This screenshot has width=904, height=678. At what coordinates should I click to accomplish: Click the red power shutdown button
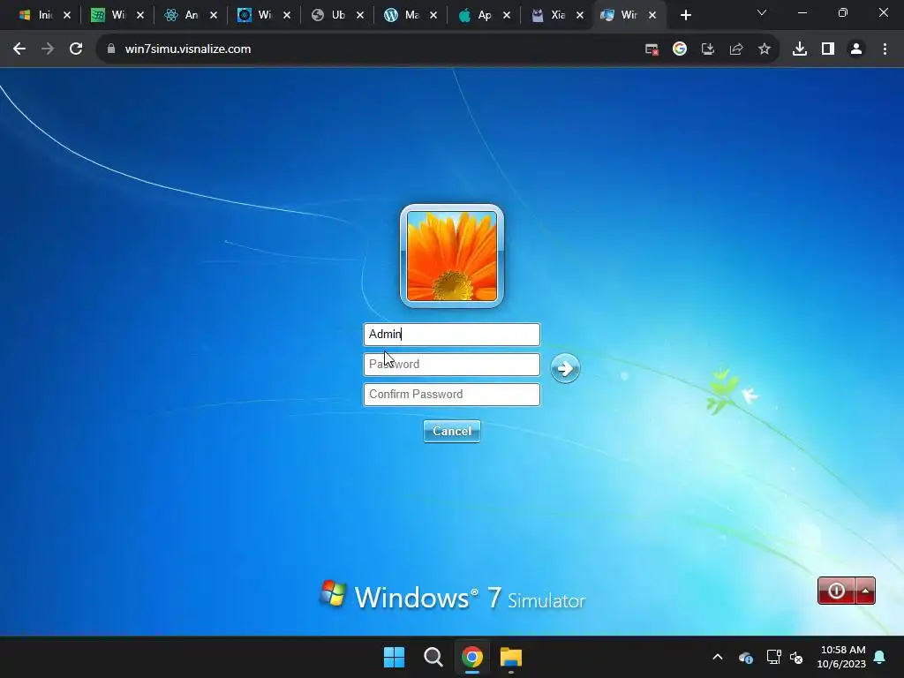836,591
